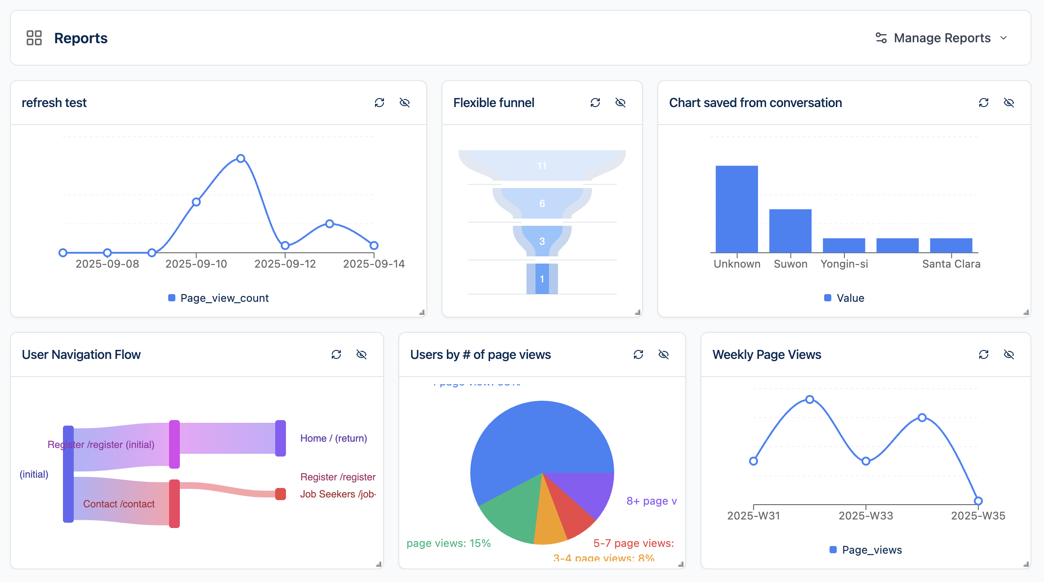This screenshot has width=1044, height=582.
Task: Refresh the 'refresh test' chart
Action: [379, 103]
